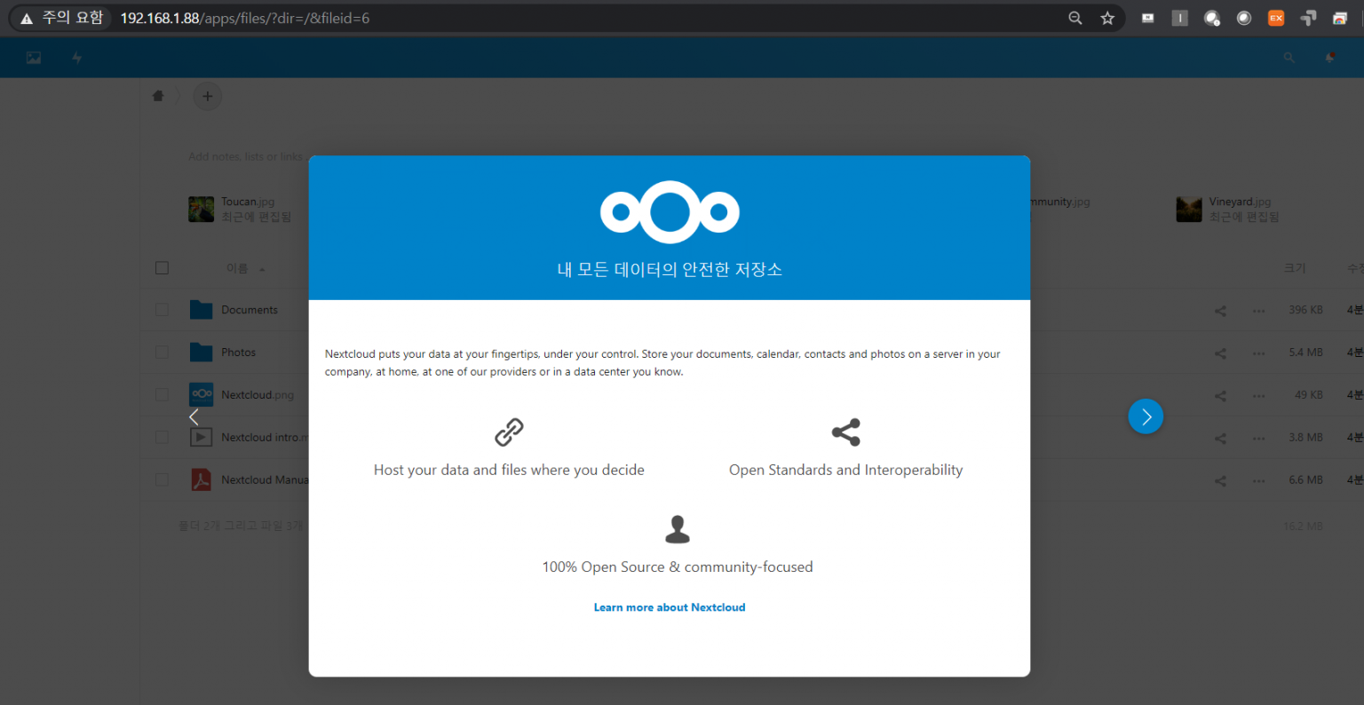The height and width of the screenshot is (705, 1364).
Task: Click the Chrome media control extension icon
Action: pos(1340,18)
